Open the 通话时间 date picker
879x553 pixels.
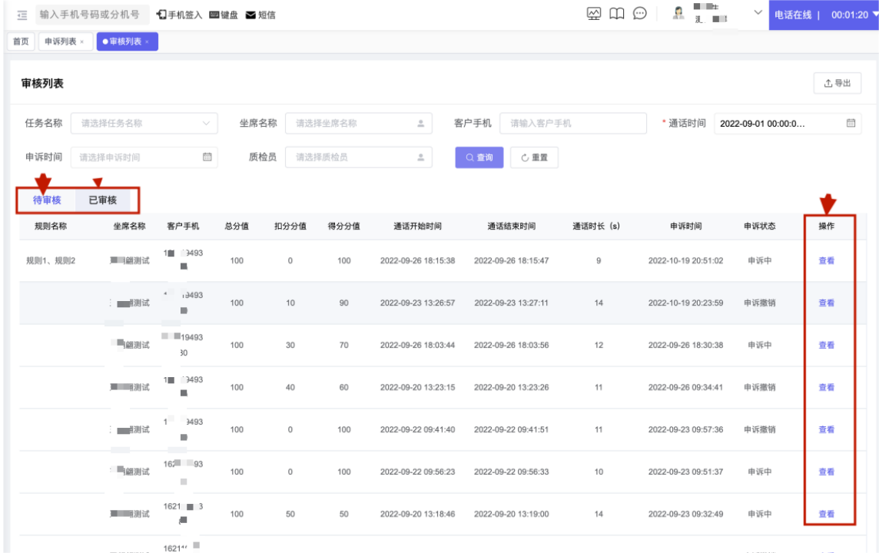coord(788,123)
